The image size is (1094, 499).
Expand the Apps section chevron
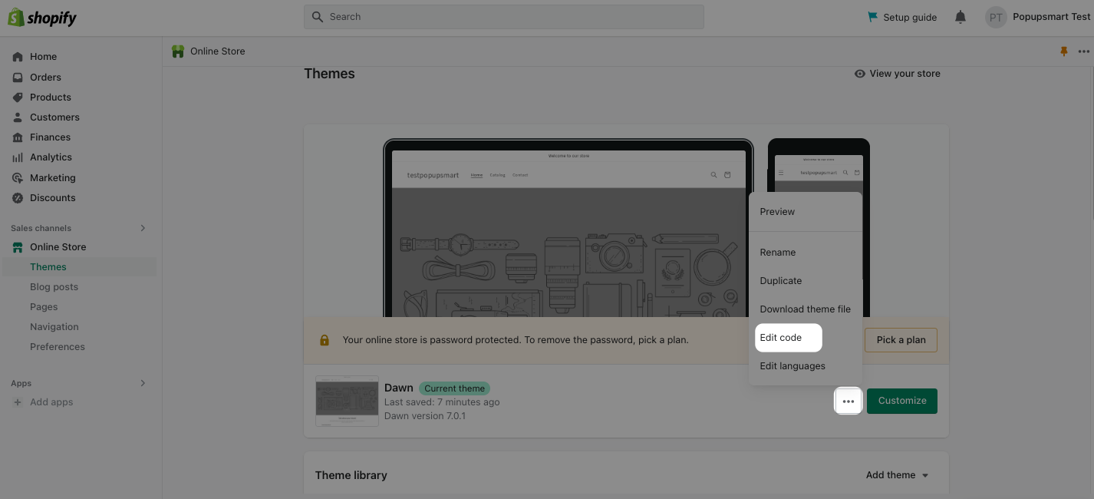(x=143, y=382)
